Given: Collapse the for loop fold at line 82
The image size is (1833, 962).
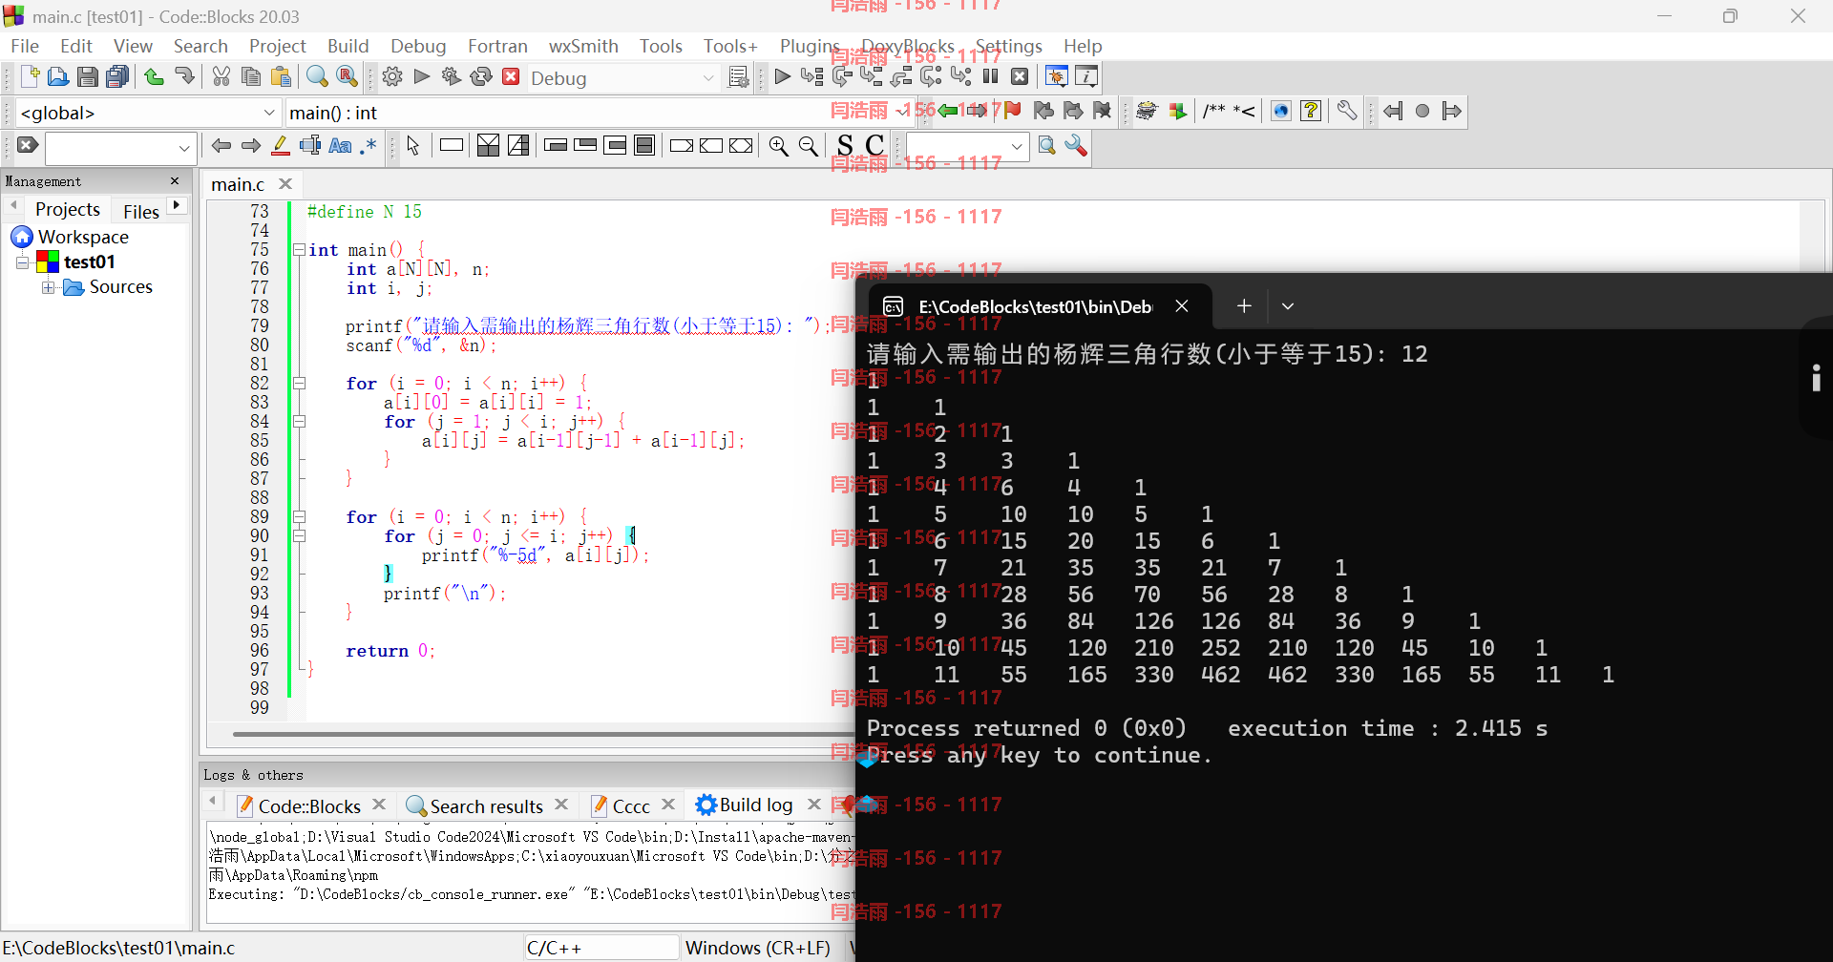Looking at the screenshot, I should (x=300, y=384).
